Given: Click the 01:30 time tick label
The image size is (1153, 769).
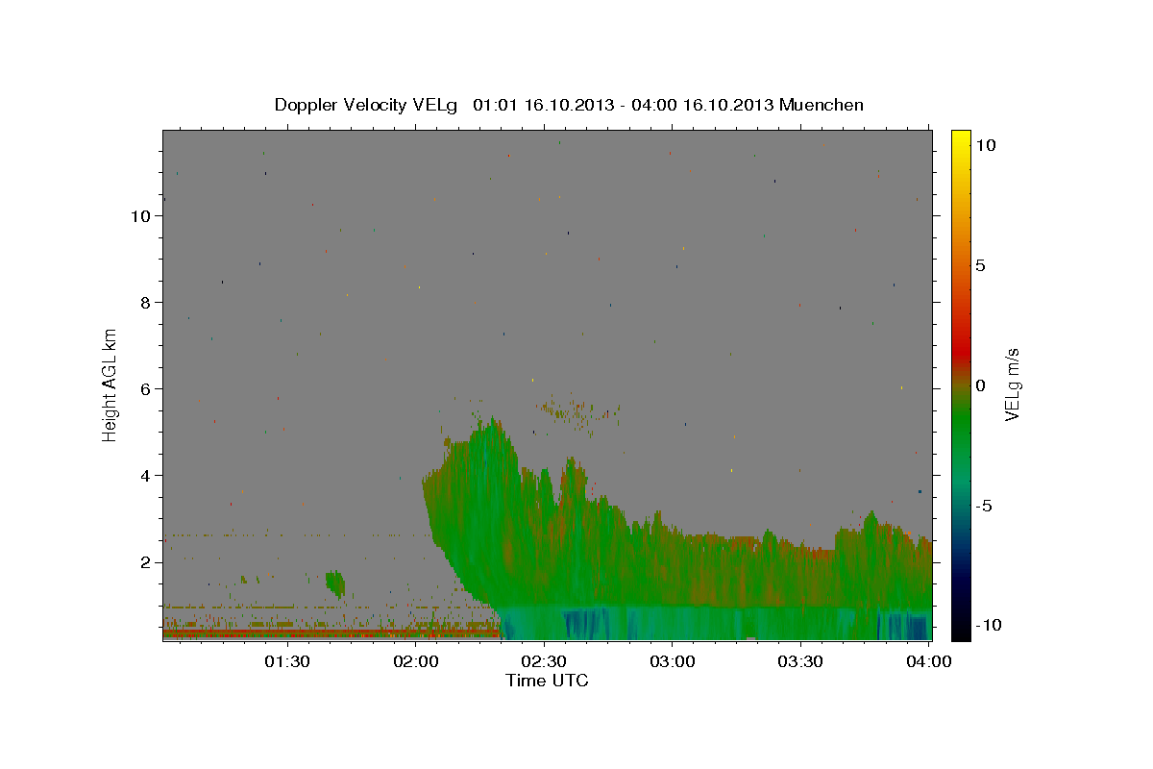Looking at the screenshot, I should point(287,661).
